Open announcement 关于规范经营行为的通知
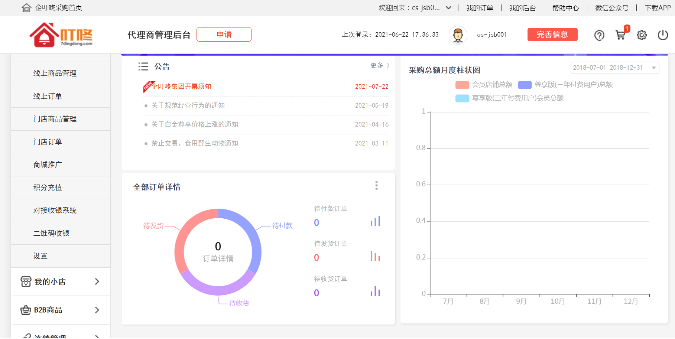Screen dimensions: 675x339 click(188, 105)
